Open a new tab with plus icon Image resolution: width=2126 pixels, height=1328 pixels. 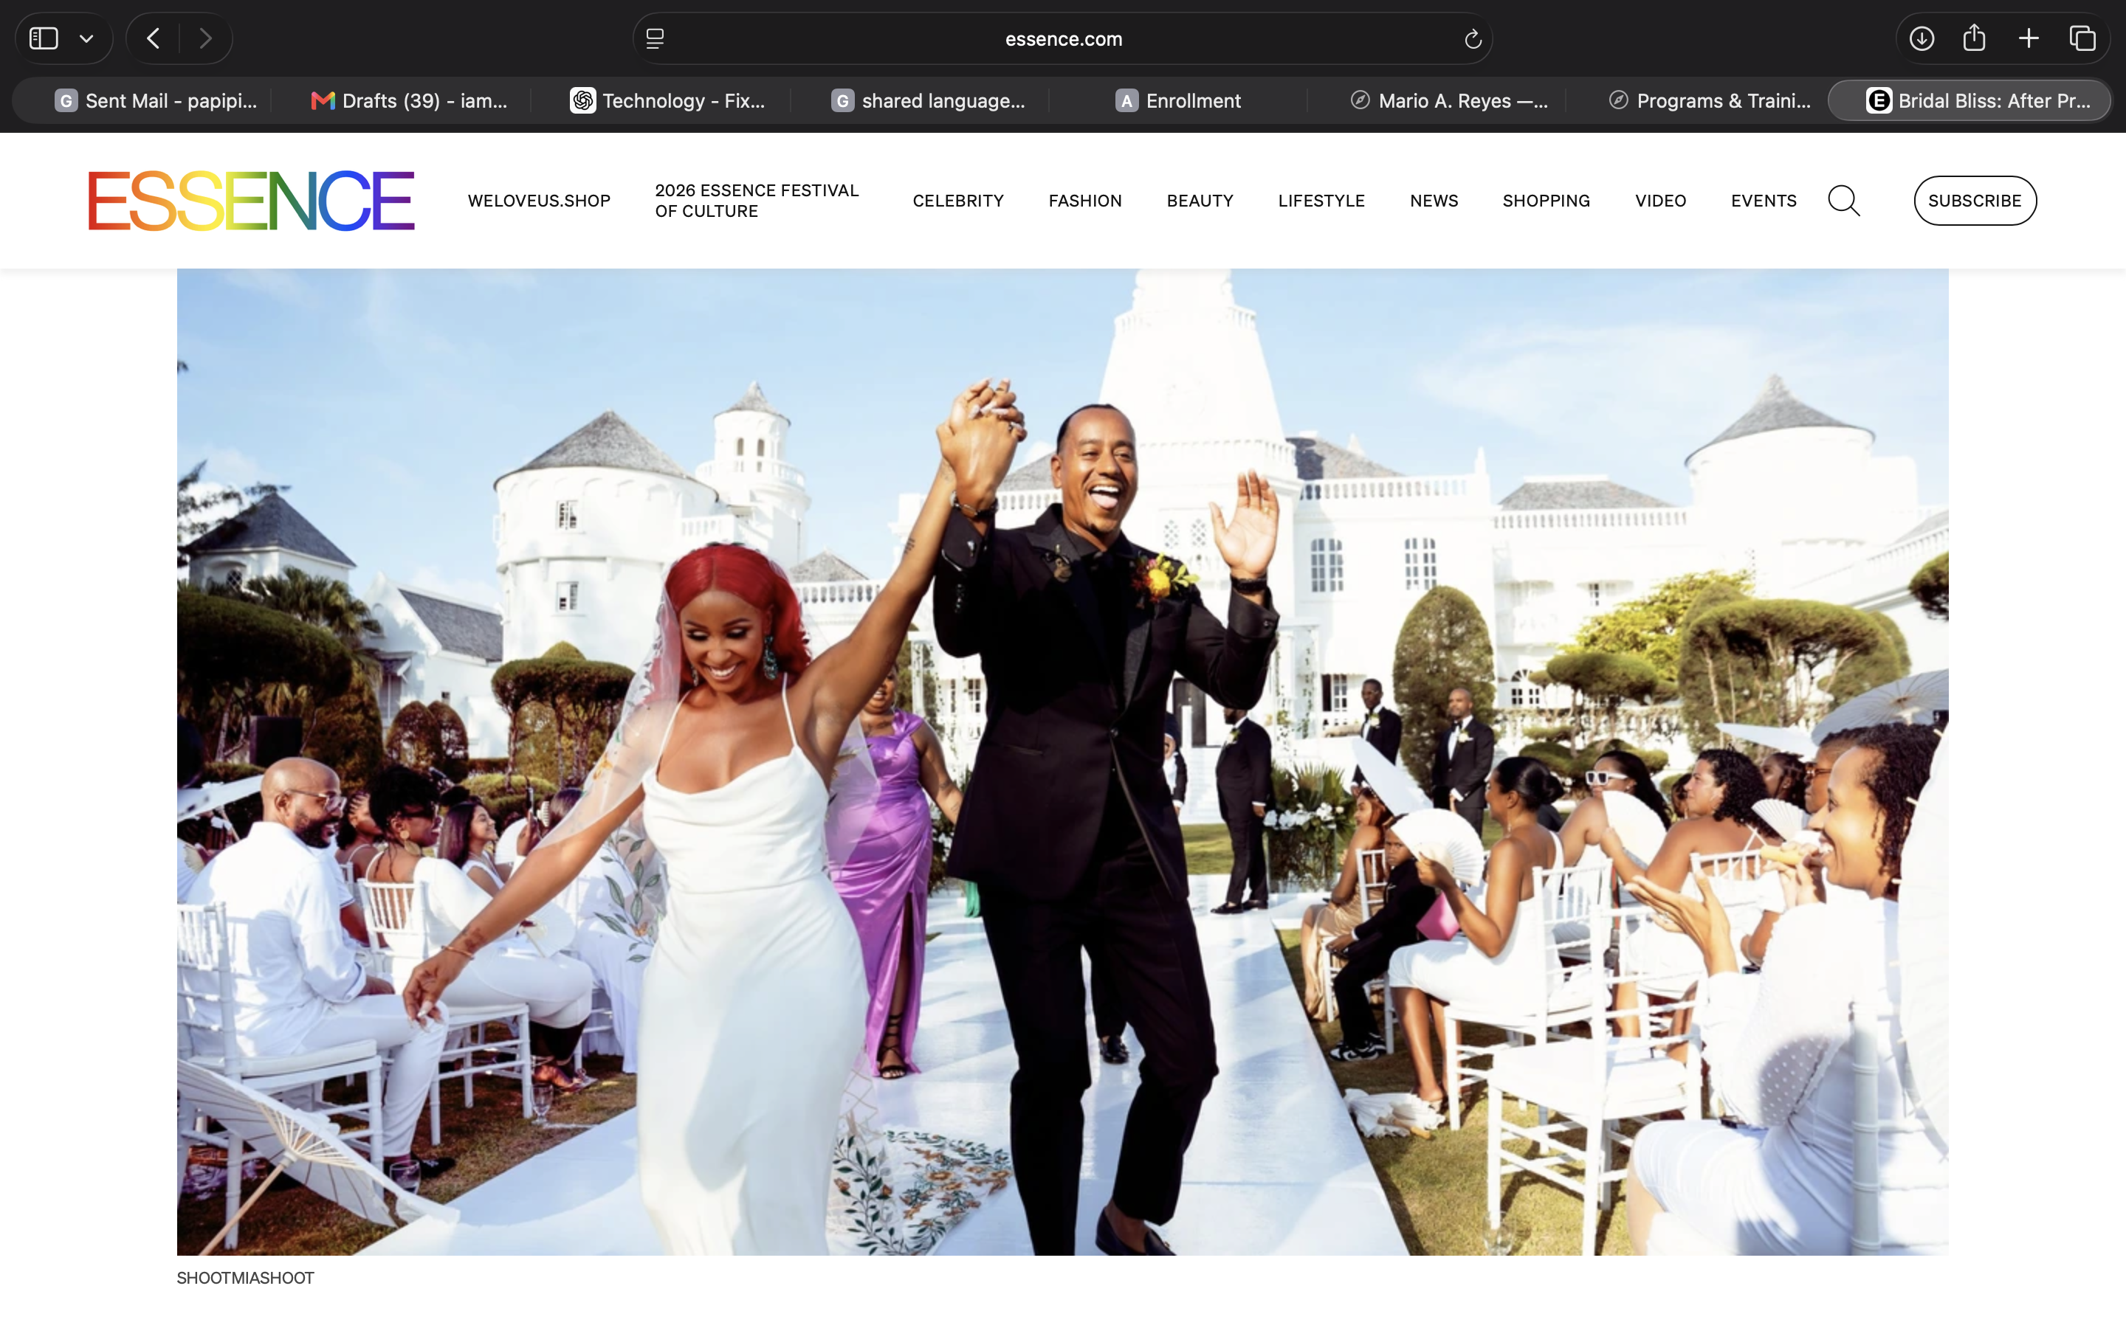point(2029,38)
